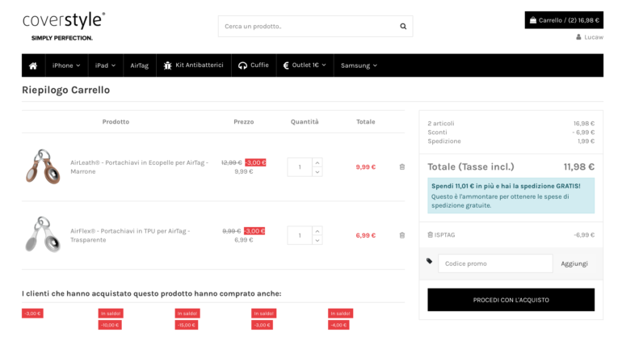Viewport: 622px width, 341px height.
Task: Expand the iPad dropdown menu
Action: [x=105, y=65]
